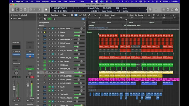The width and height of the screenshot is (189, 106).
Task: Open the Mix menu
Action: (60, 1)
